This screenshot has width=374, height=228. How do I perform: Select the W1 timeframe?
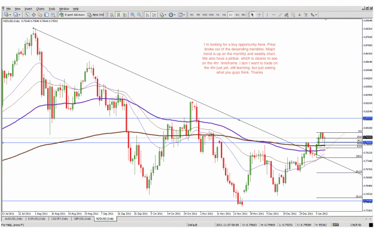[x=237, y=15]
